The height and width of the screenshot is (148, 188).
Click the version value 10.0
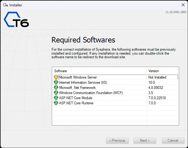point(151,82)
